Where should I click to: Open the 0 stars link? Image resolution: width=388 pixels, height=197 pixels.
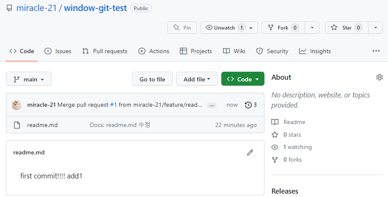(286, 135)
